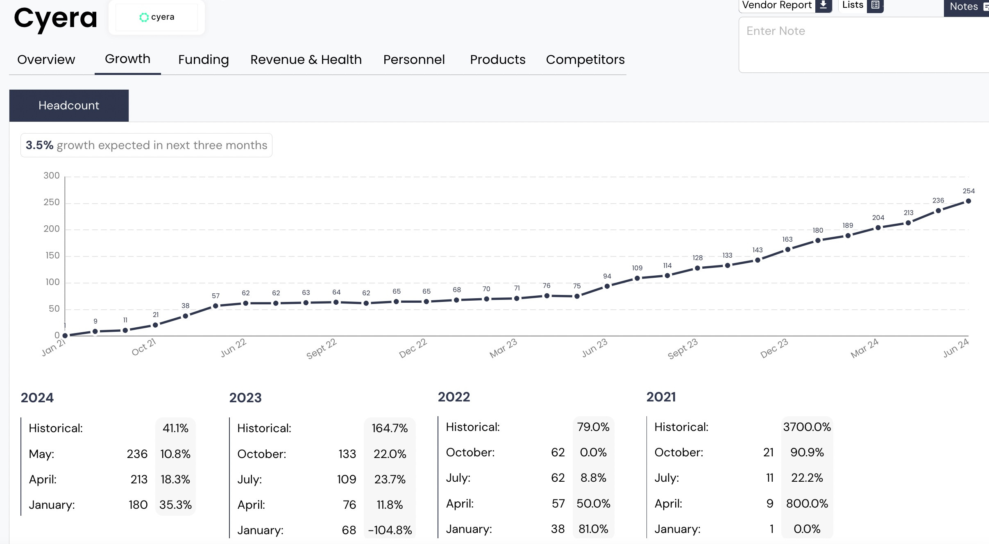989x544 pixels.
Task: Switch to the Overview tab
Action: pos(46,60)
